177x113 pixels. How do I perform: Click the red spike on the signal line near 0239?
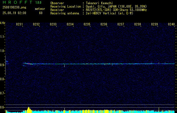159,63
